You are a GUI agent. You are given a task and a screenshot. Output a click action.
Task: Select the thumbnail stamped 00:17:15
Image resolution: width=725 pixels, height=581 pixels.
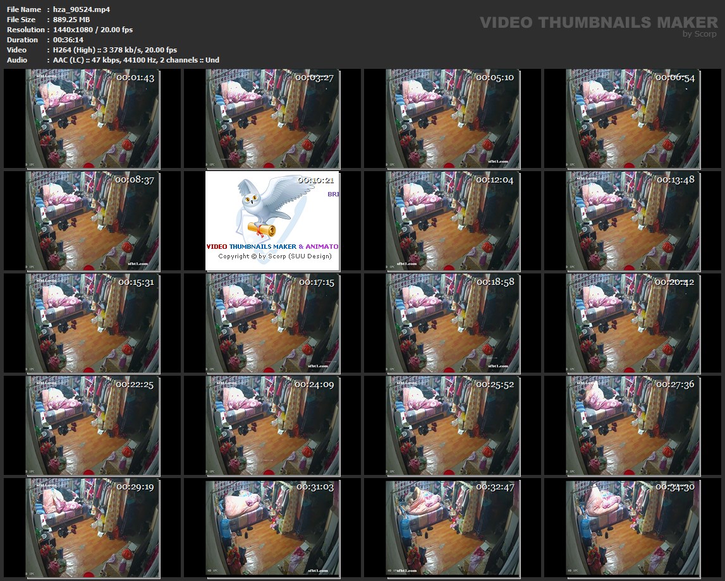272,323
